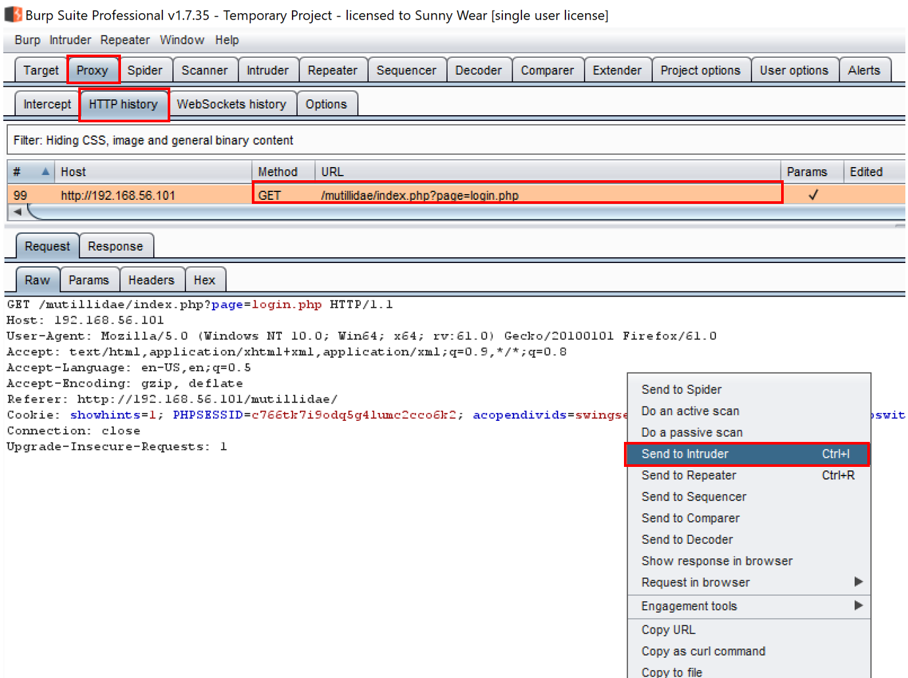Open the Decoder main tab

(x=478, y=70)
